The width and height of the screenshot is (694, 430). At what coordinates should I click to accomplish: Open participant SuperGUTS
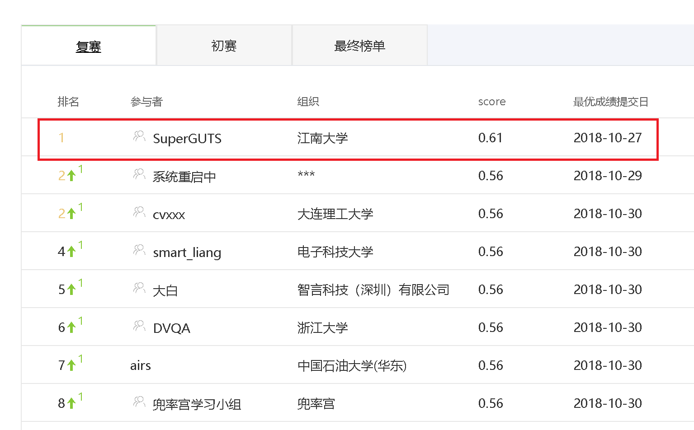(x=187, y=138)
